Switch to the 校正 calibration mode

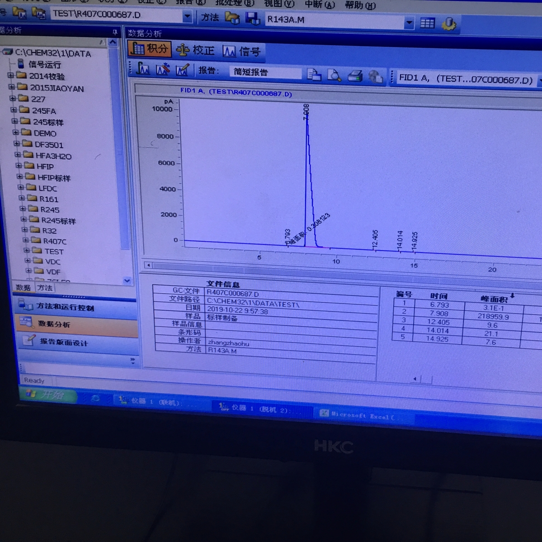(x=195, y=50)
